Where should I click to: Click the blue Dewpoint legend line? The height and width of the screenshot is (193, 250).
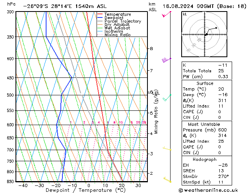(100, 17)
